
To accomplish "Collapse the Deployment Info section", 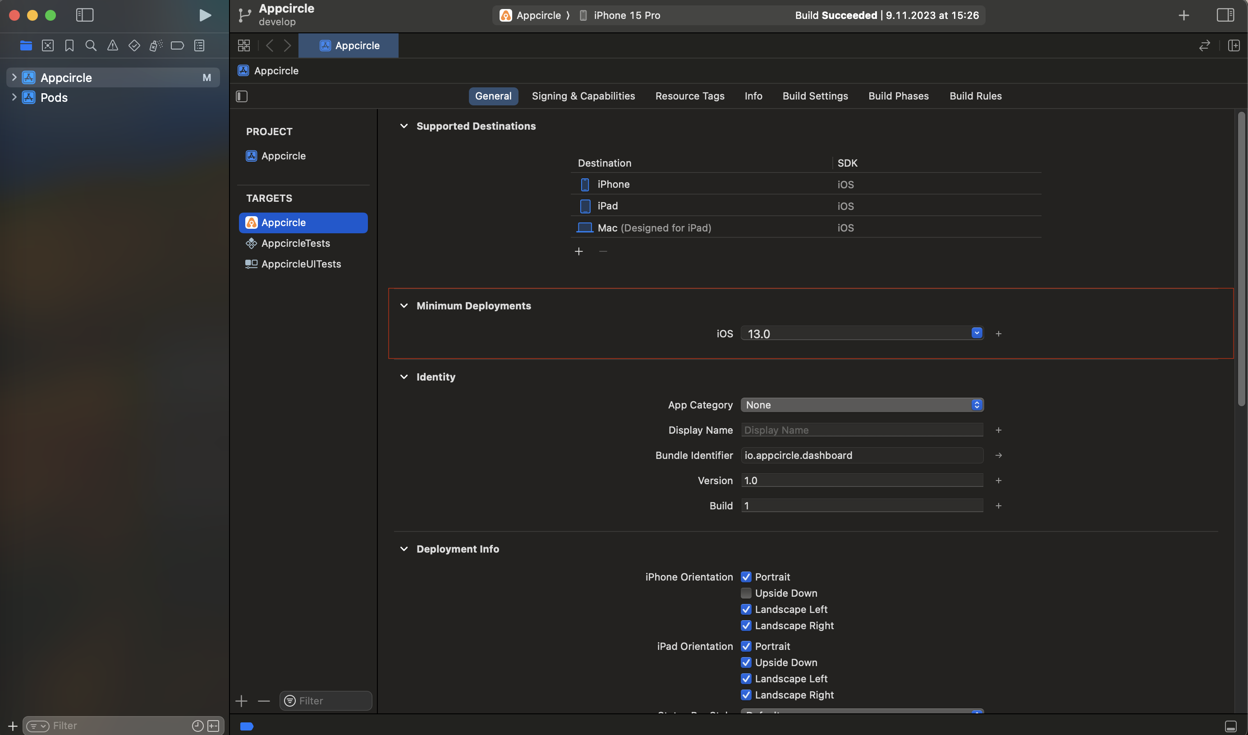I will click(x=404, y=549).
